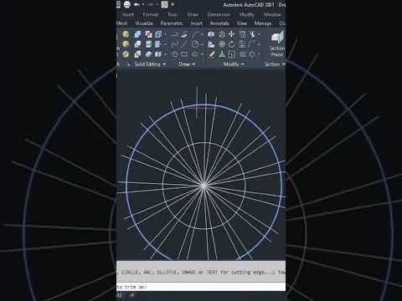Select the diagonal Line tool in Draw panel
The width and height of the screenshot is (402, 301).
(x=184, y=44)
